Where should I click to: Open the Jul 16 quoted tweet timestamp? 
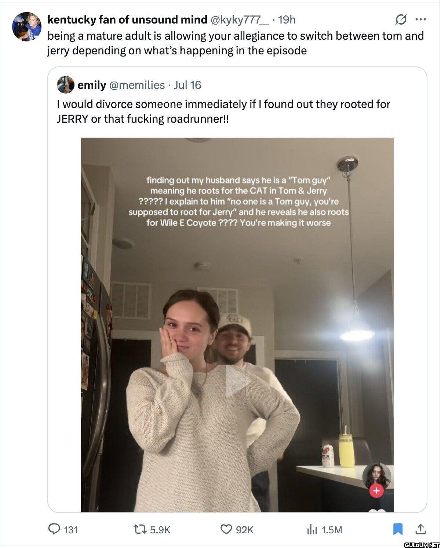point(187,85)
